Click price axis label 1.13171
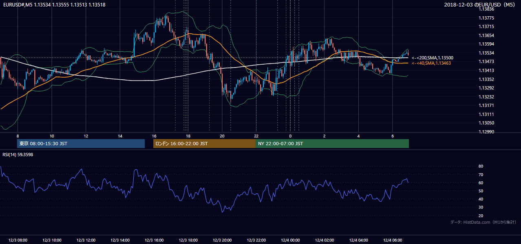Screen dimensions: 521x244 [x=487, y=105]
